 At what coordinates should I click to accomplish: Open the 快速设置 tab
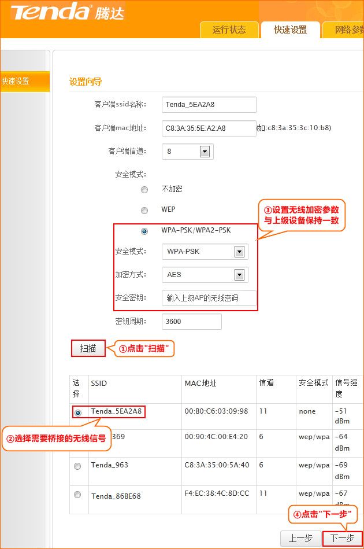point(290,30)
